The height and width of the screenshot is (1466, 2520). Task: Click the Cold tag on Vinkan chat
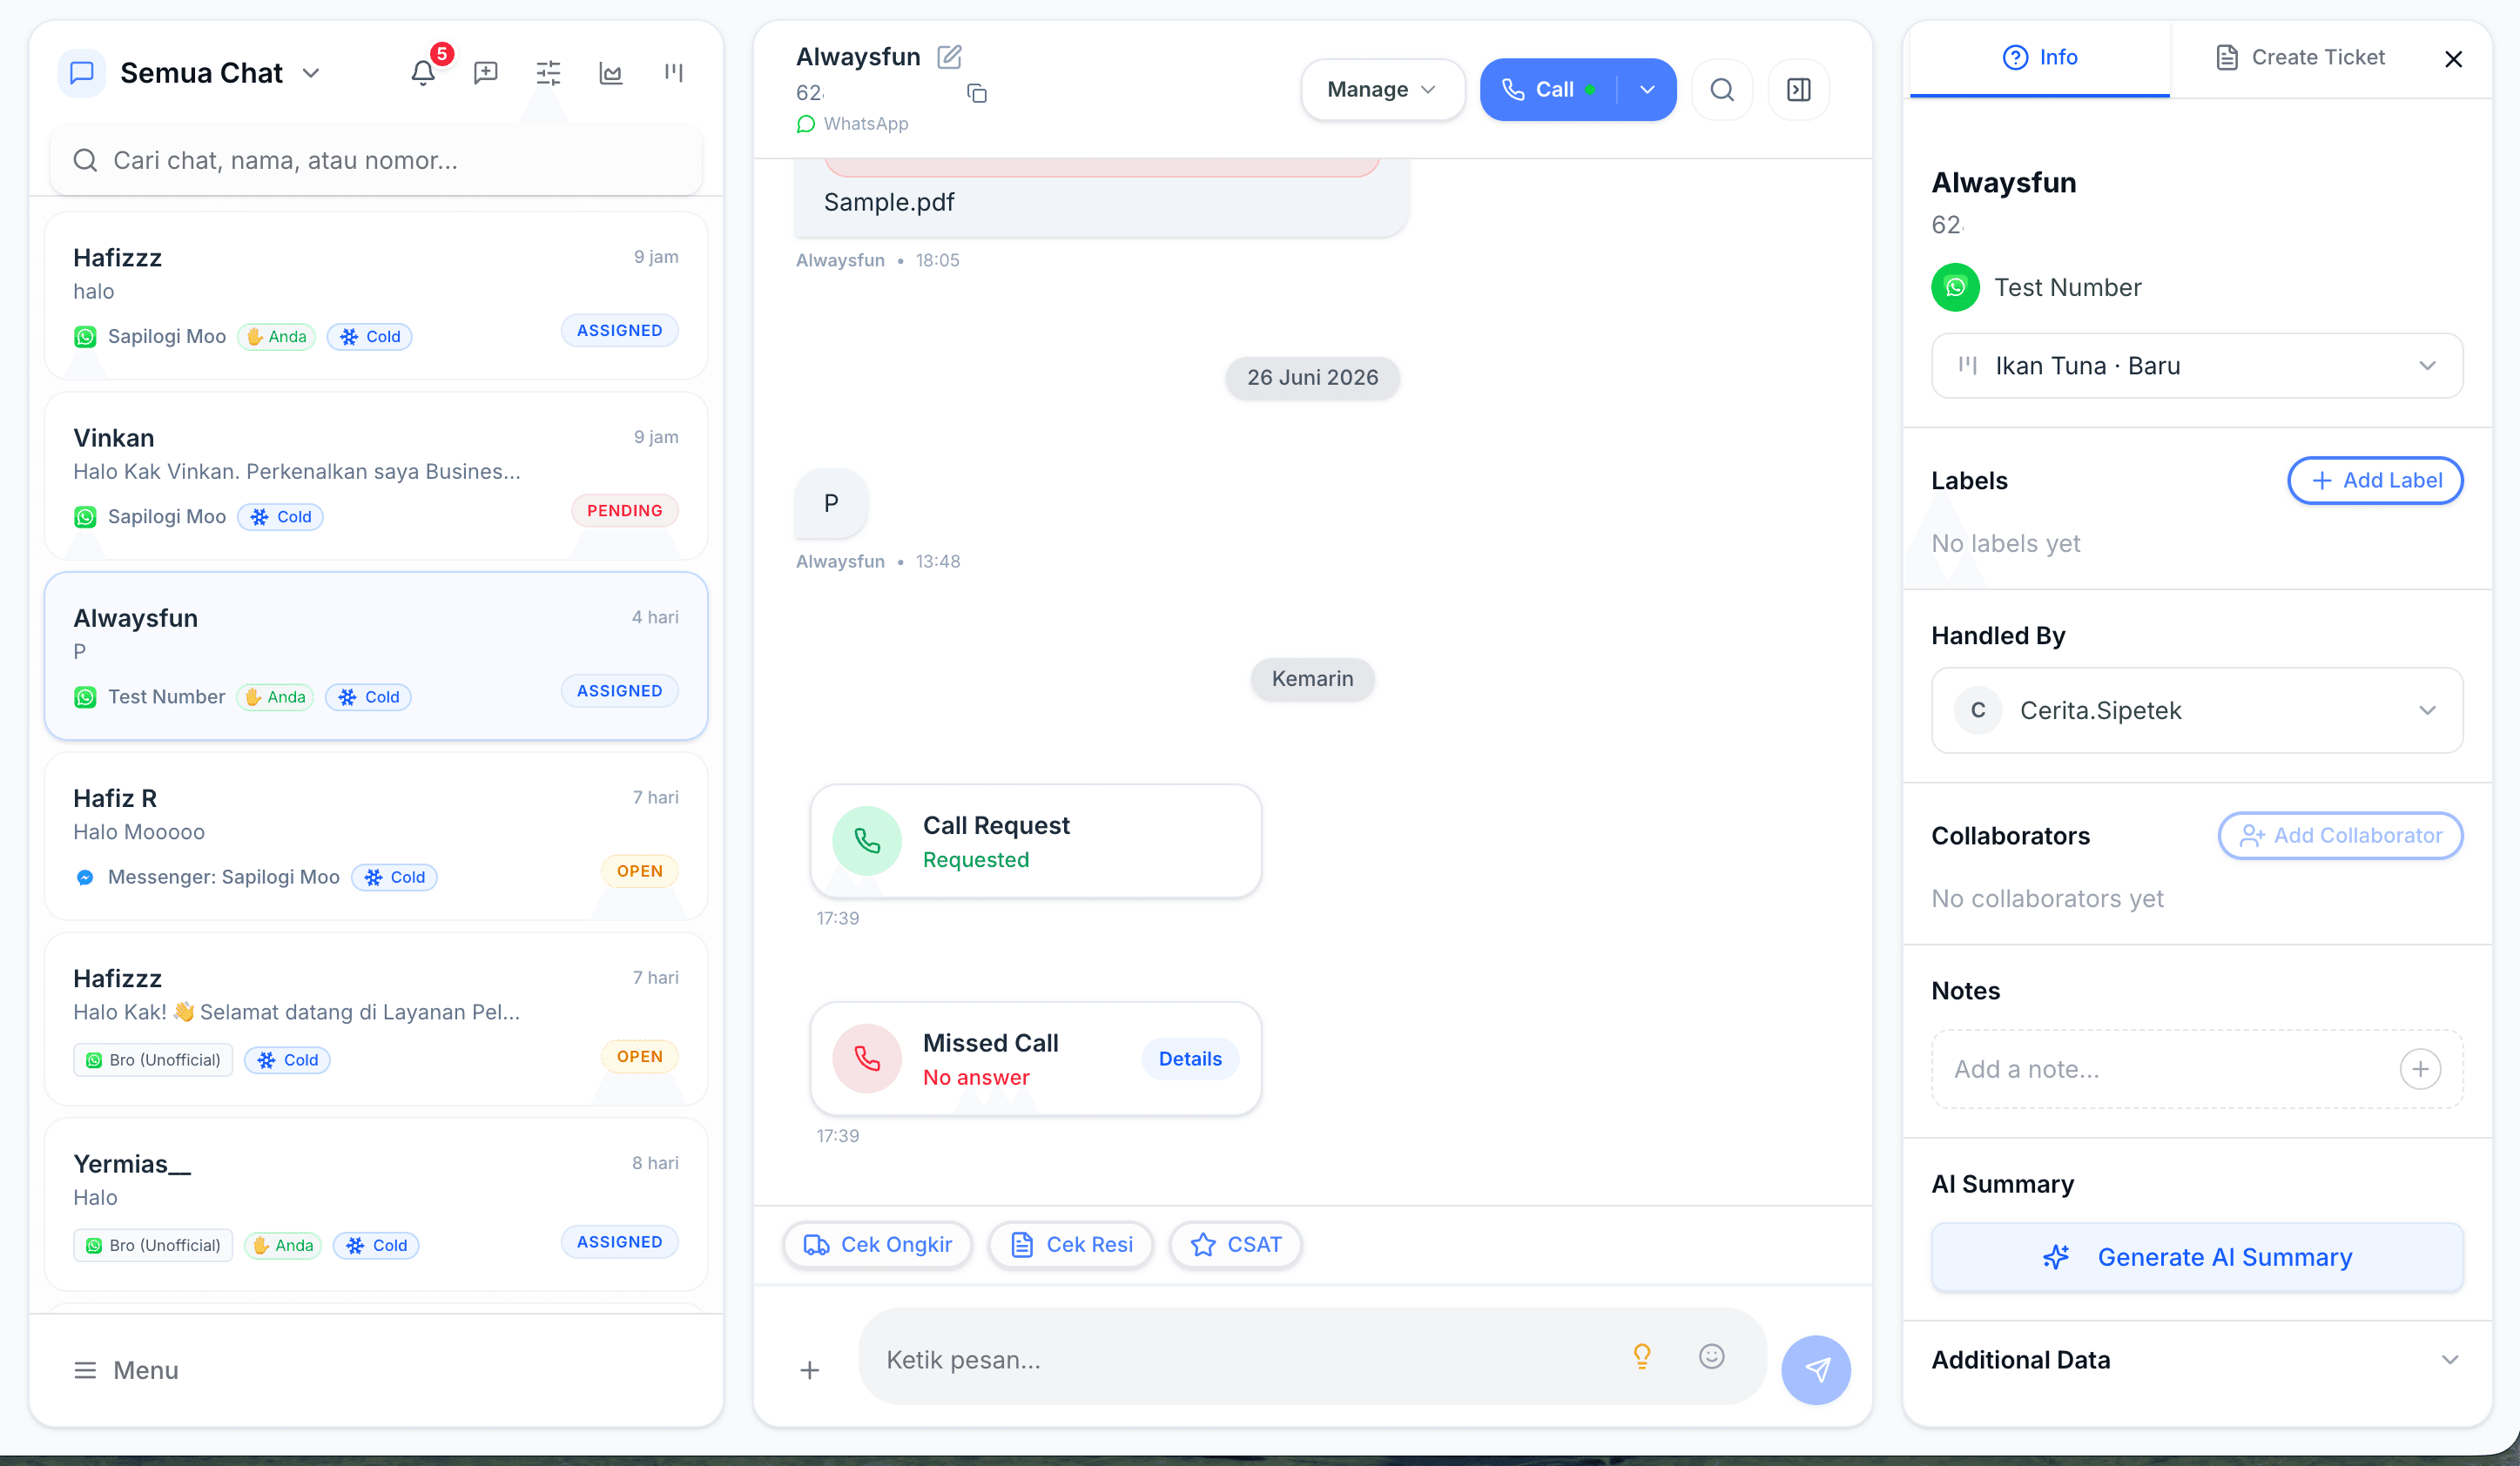tap(281, 517)
